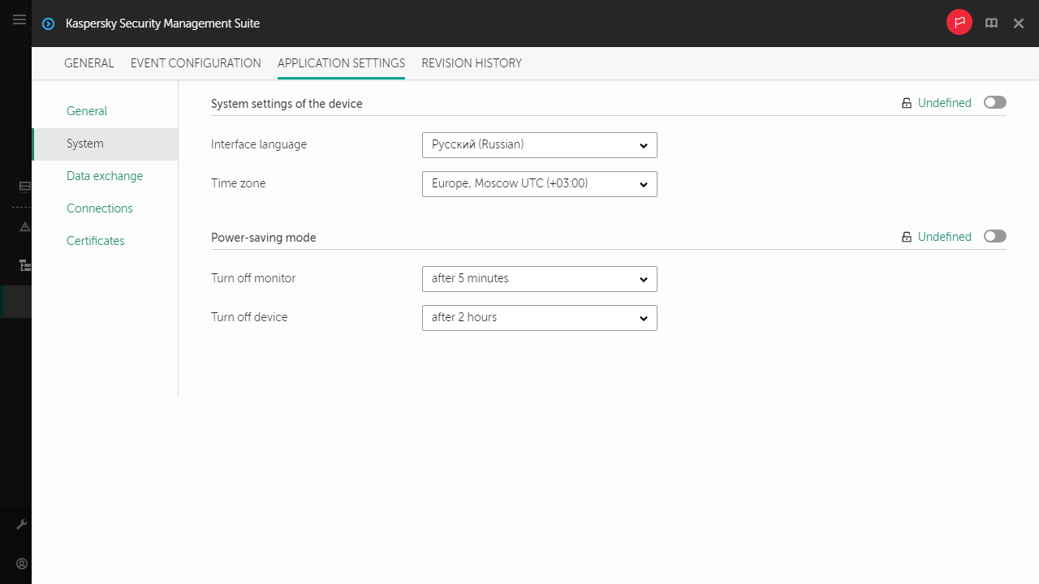Click the Undefined link for System settings
The height and width of the screenshot is (584, 1039).
coord(944,102)
